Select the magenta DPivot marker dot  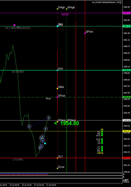click(58, 97)
